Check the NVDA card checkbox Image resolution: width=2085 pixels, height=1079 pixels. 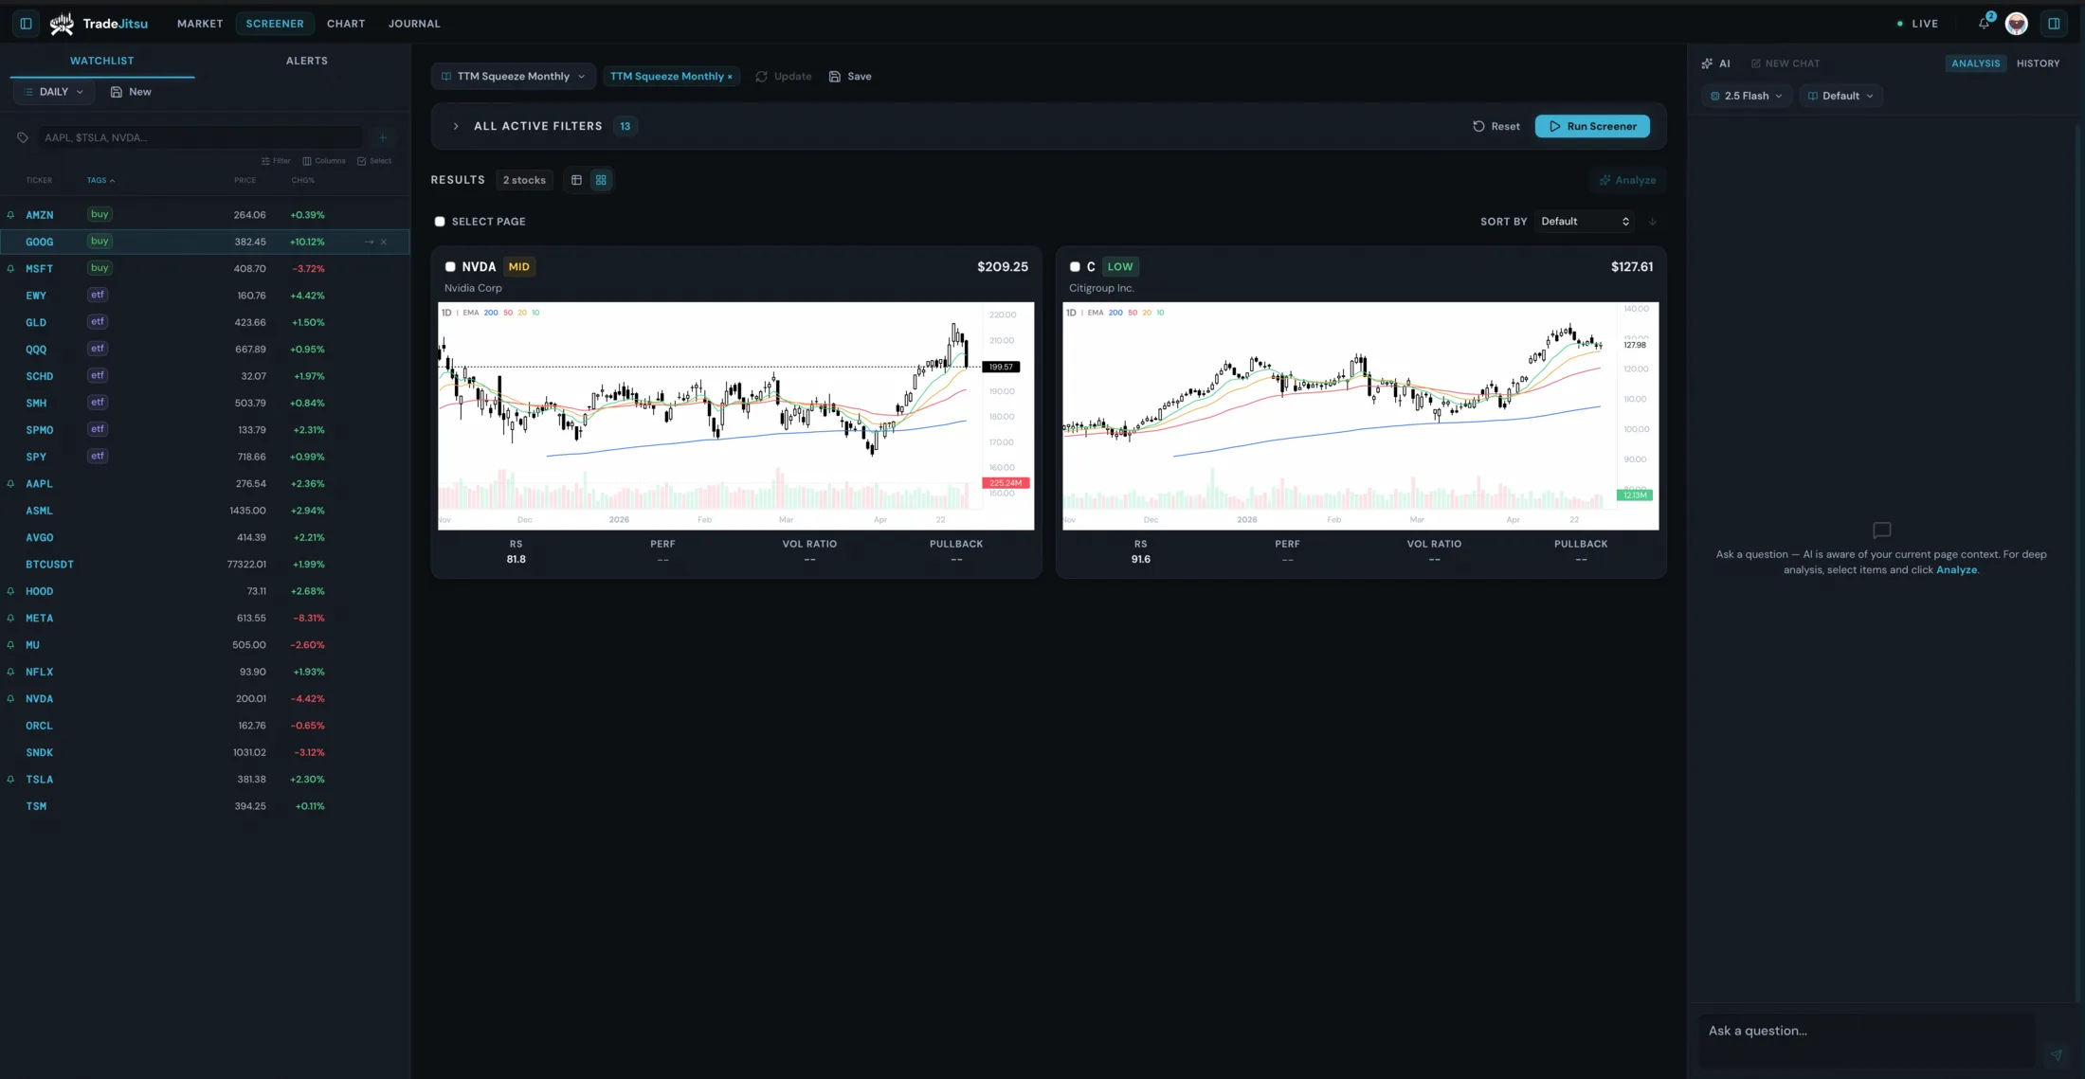pos(450,267)
